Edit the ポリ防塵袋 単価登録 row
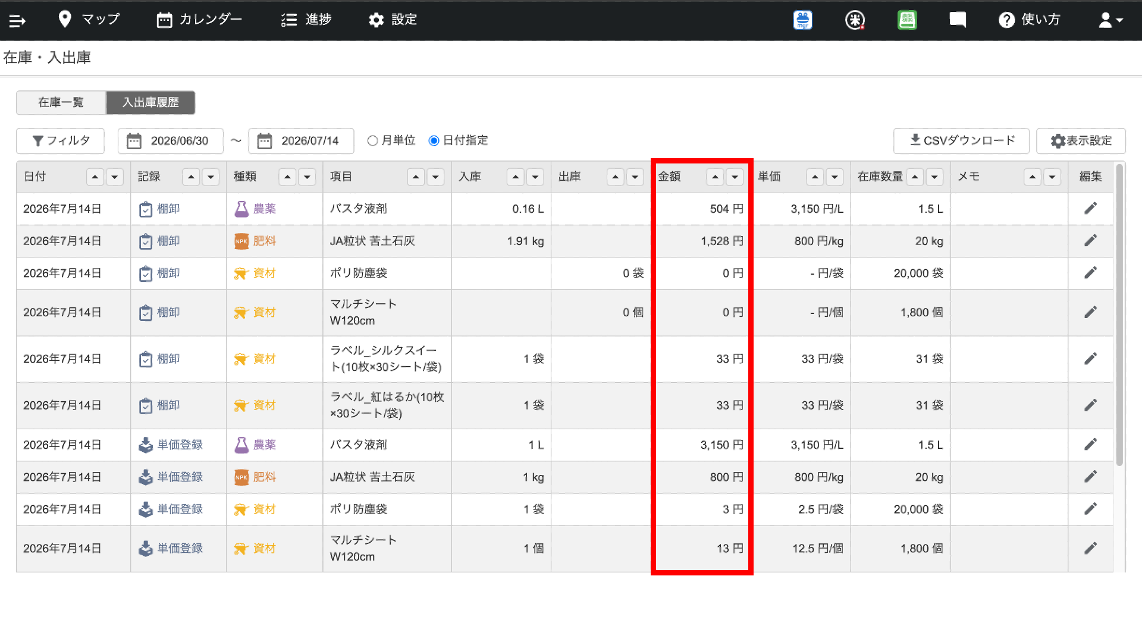The width and height of the screenshot is (1142, 642). click(1090, 509)
